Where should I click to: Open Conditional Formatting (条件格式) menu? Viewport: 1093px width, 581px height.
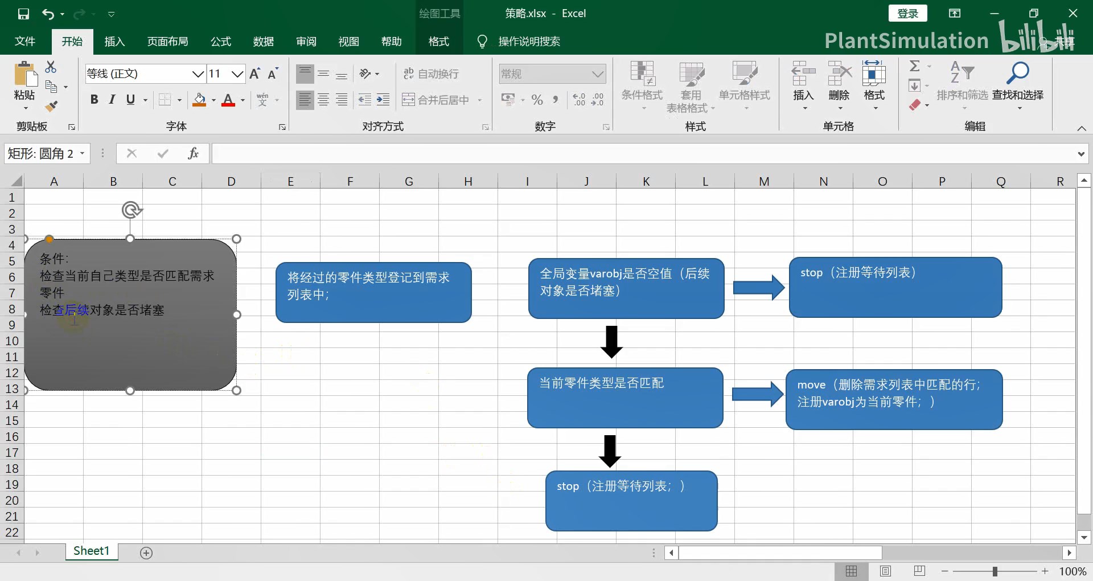tap(642, 85)
